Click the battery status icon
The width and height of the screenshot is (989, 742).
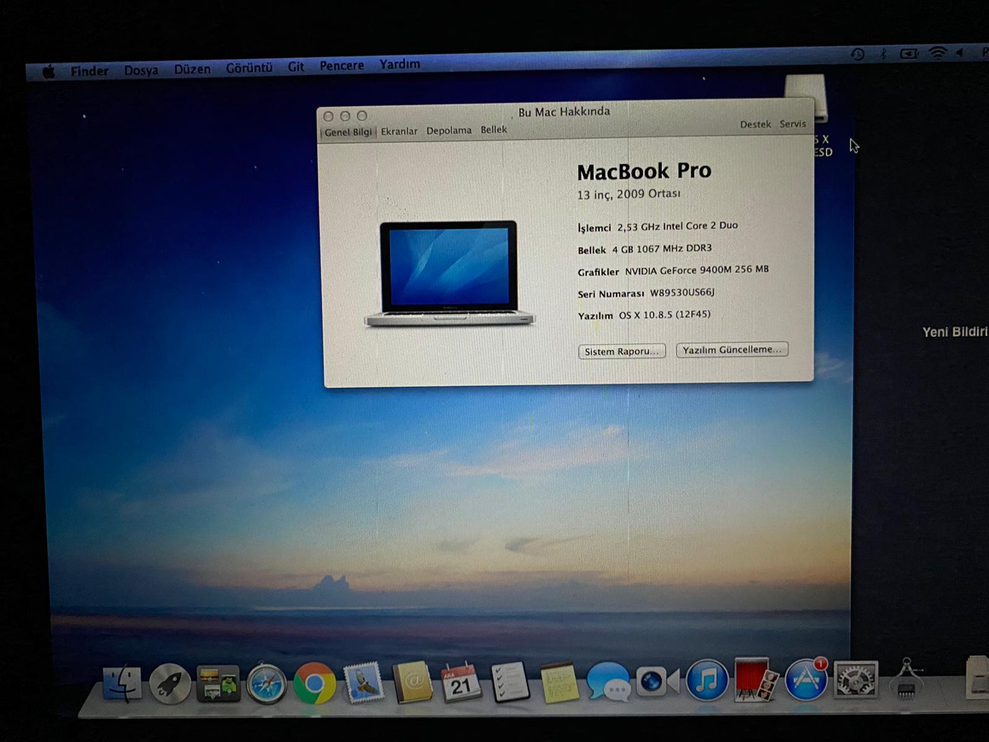(x=909, y=53)
